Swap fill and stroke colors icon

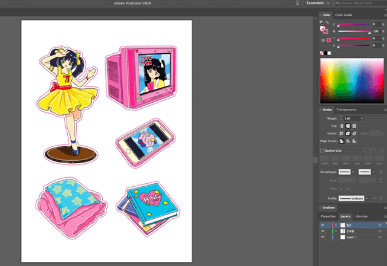click(327, 22)
